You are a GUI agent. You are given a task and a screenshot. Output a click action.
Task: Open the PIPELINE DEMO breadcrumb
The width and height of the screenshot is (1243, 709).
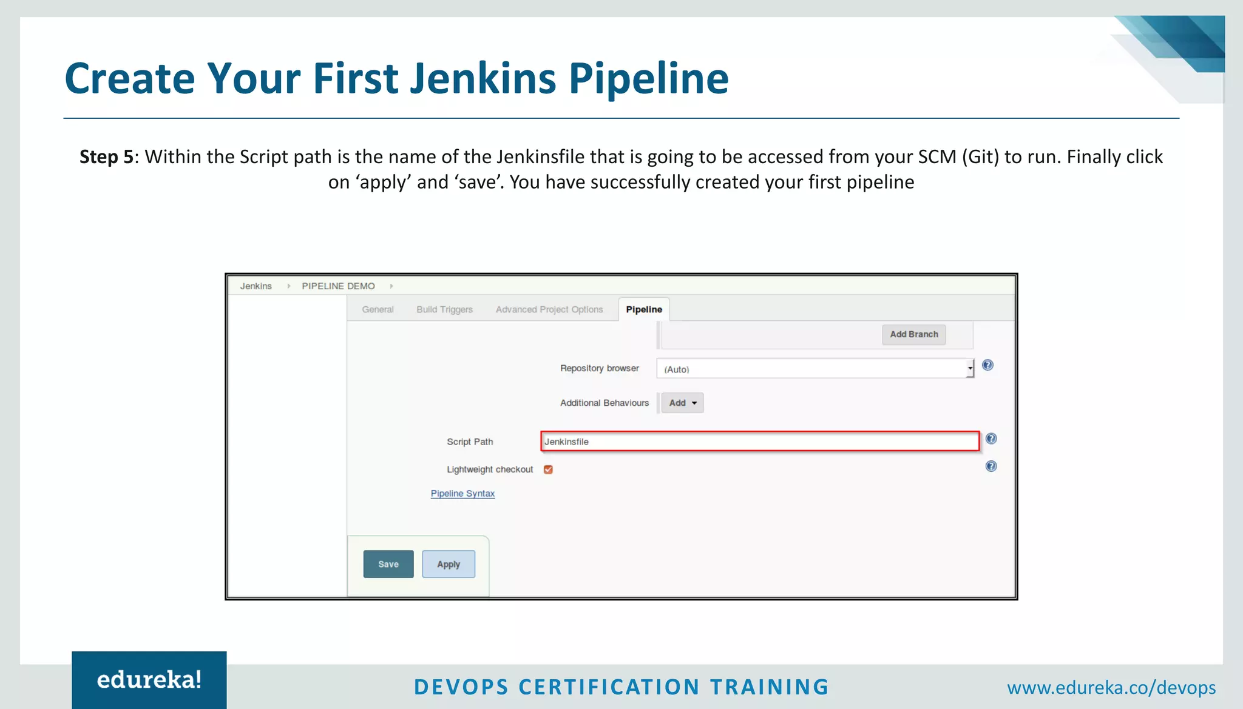[x=338, y=286]
